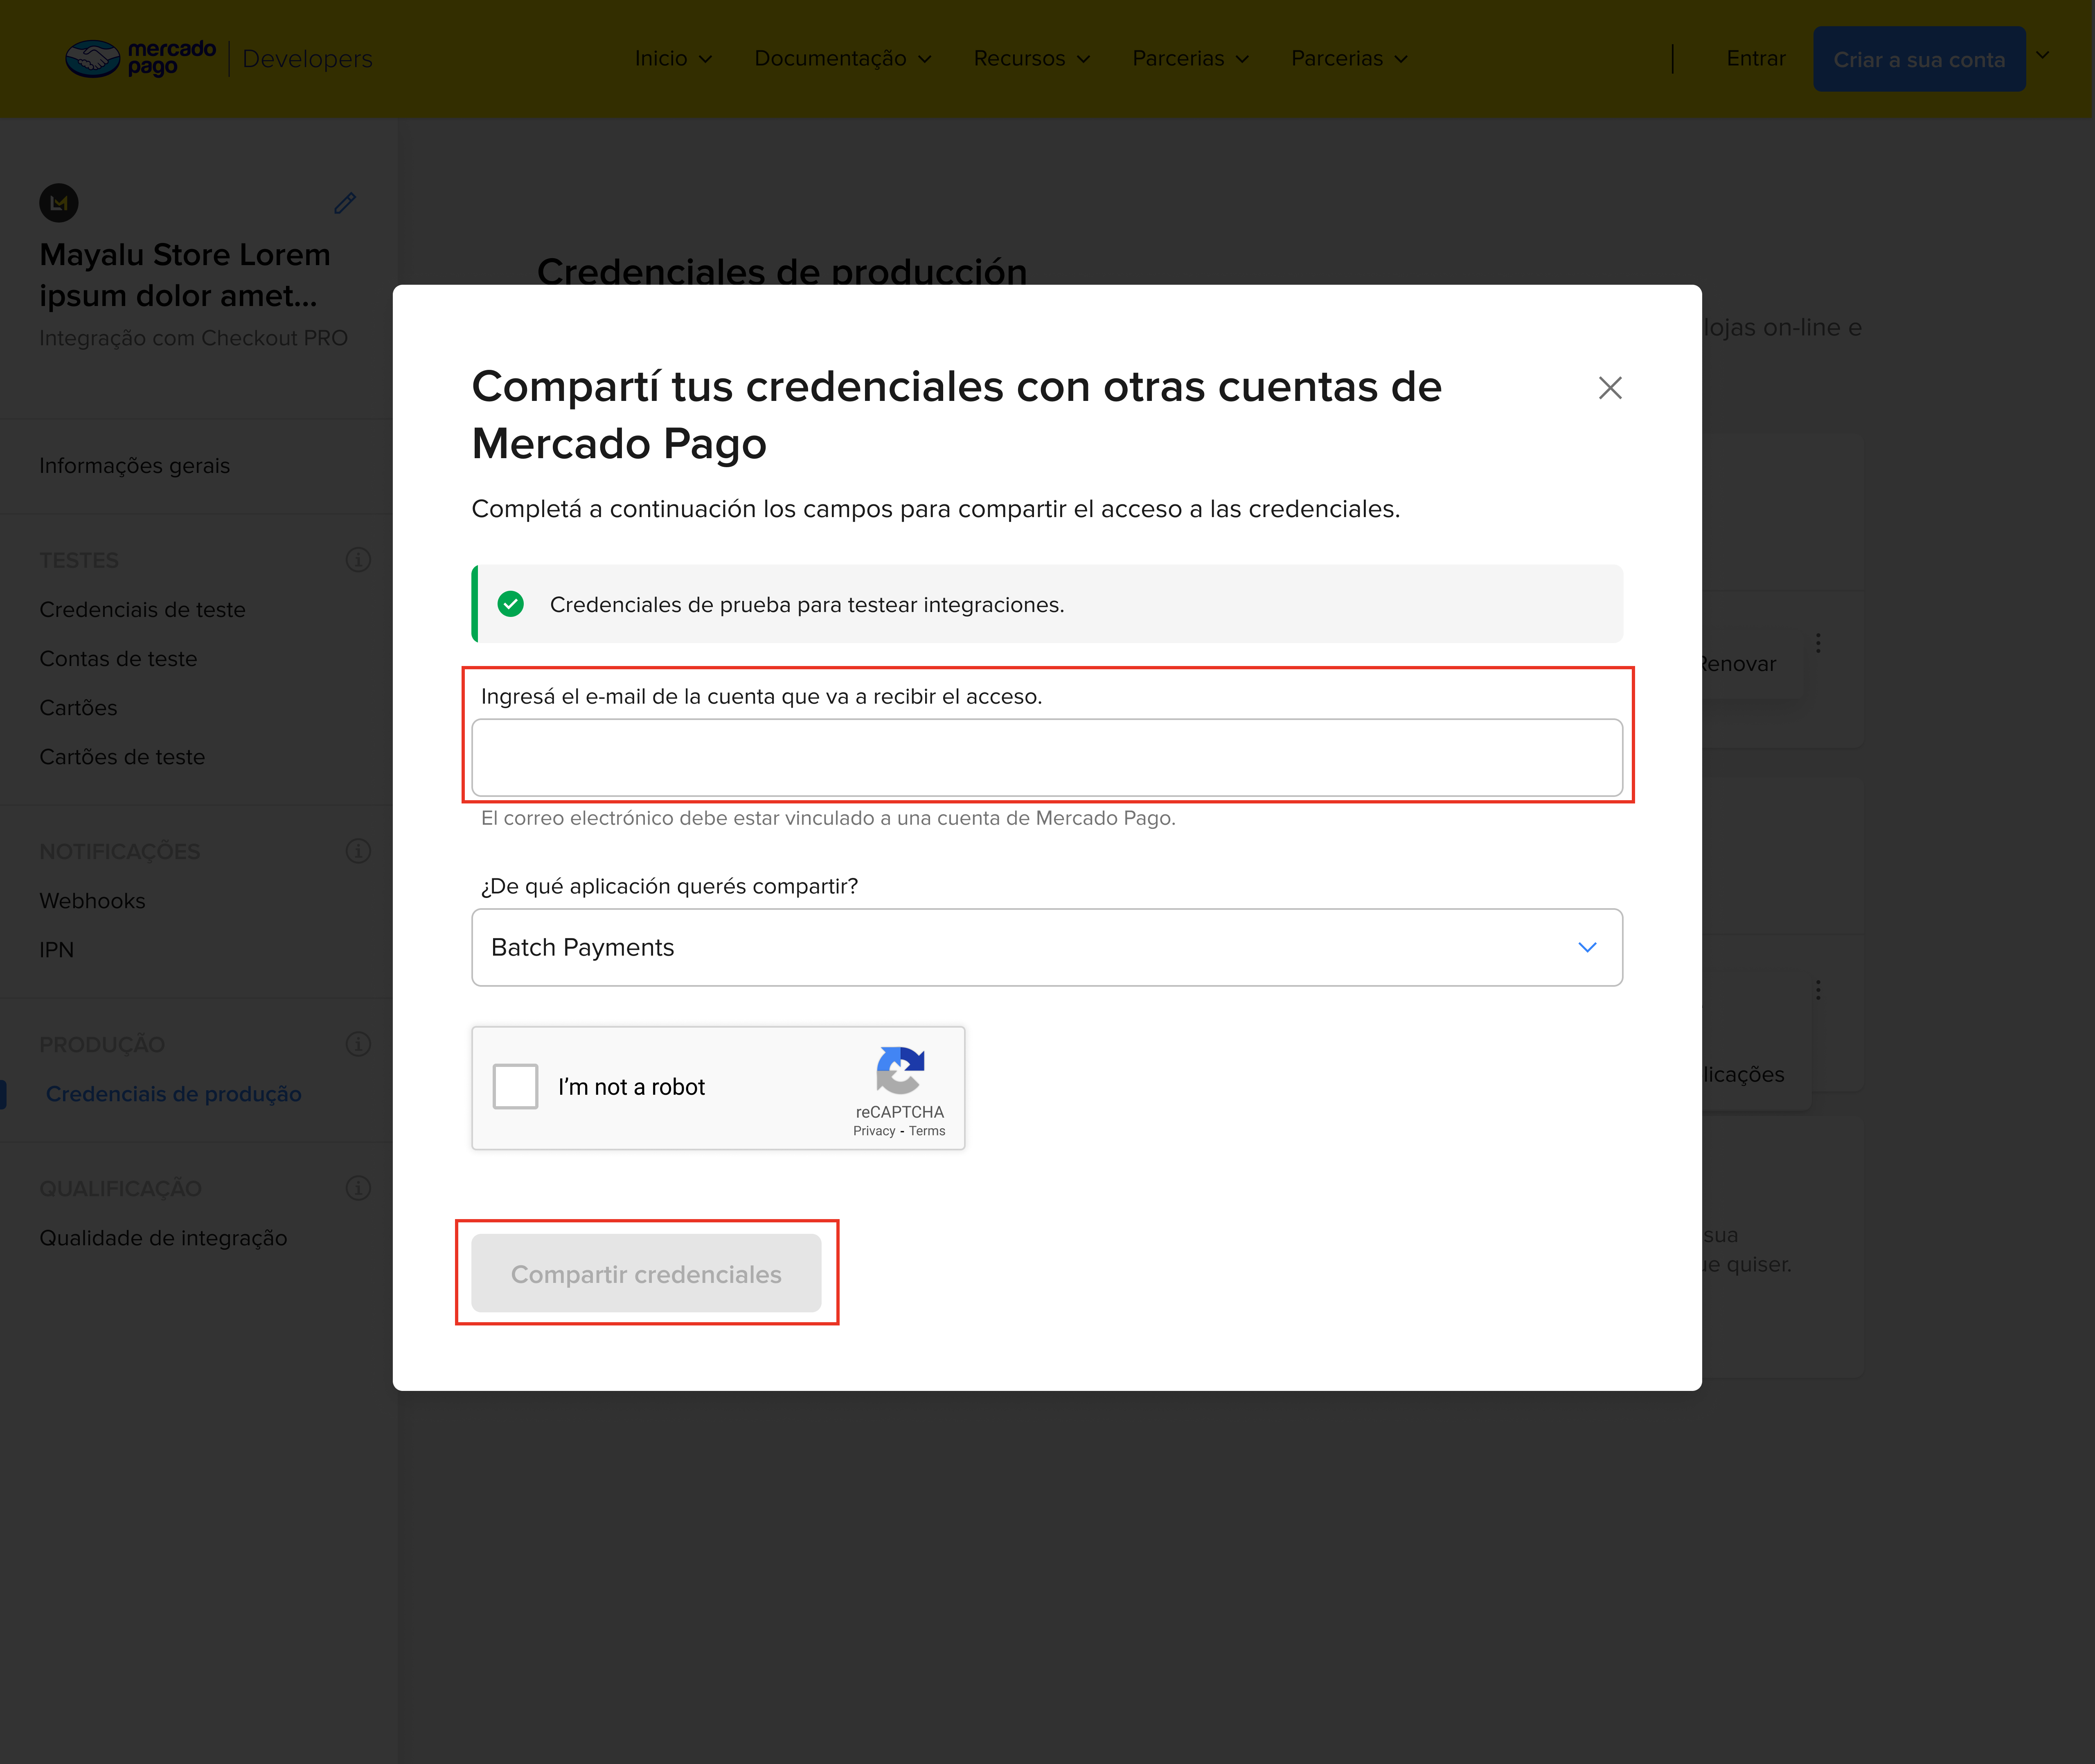Expand the second Parcerias menu
Viewport: 2095px width, 1764px height.
[x=1350, y=58]
